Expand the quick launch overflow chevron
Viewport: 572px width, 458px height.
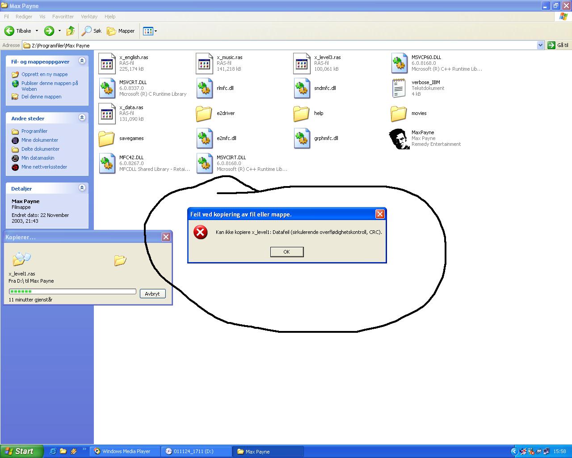pyautogui.click(x=84, y=450)
